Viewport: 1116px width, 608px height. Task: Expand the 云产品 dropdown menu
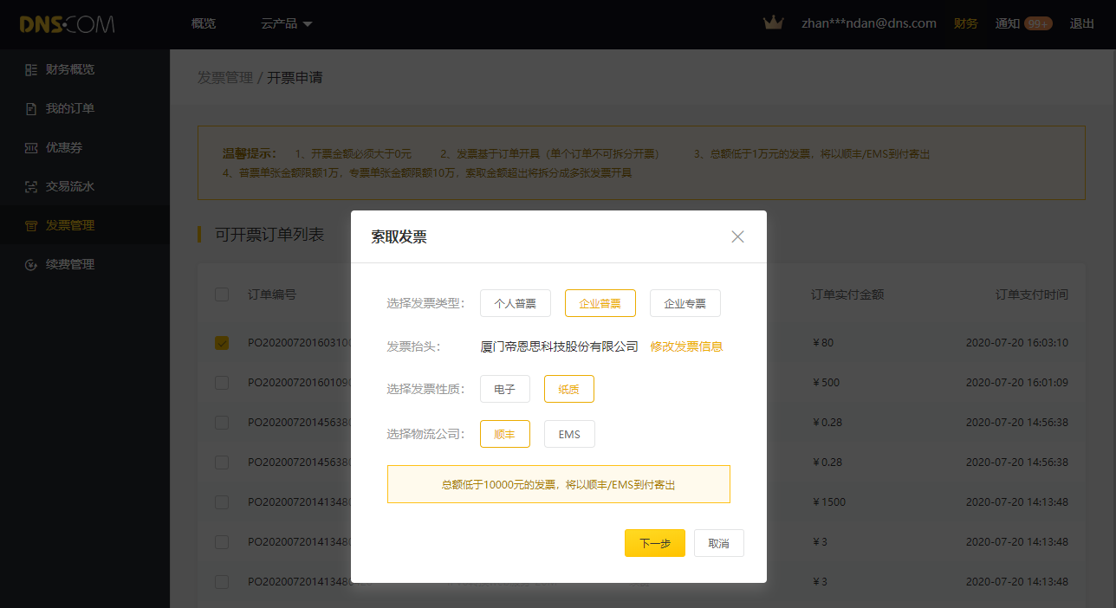click(286, 24)
